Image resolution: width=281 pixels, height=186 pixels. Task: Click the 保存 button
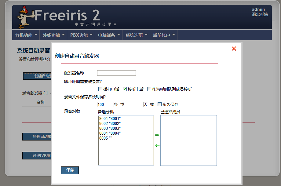[70, 170]
